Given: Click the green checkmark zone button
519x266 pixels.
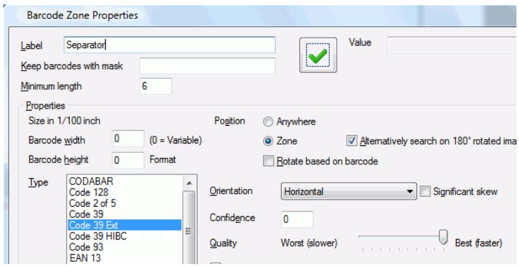Looking at the screenshot, I should pos(318,55).
